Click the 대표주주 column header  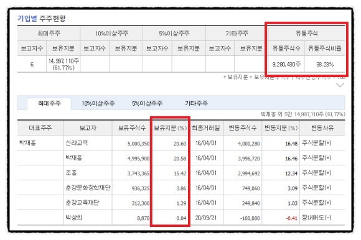(40, 128)
